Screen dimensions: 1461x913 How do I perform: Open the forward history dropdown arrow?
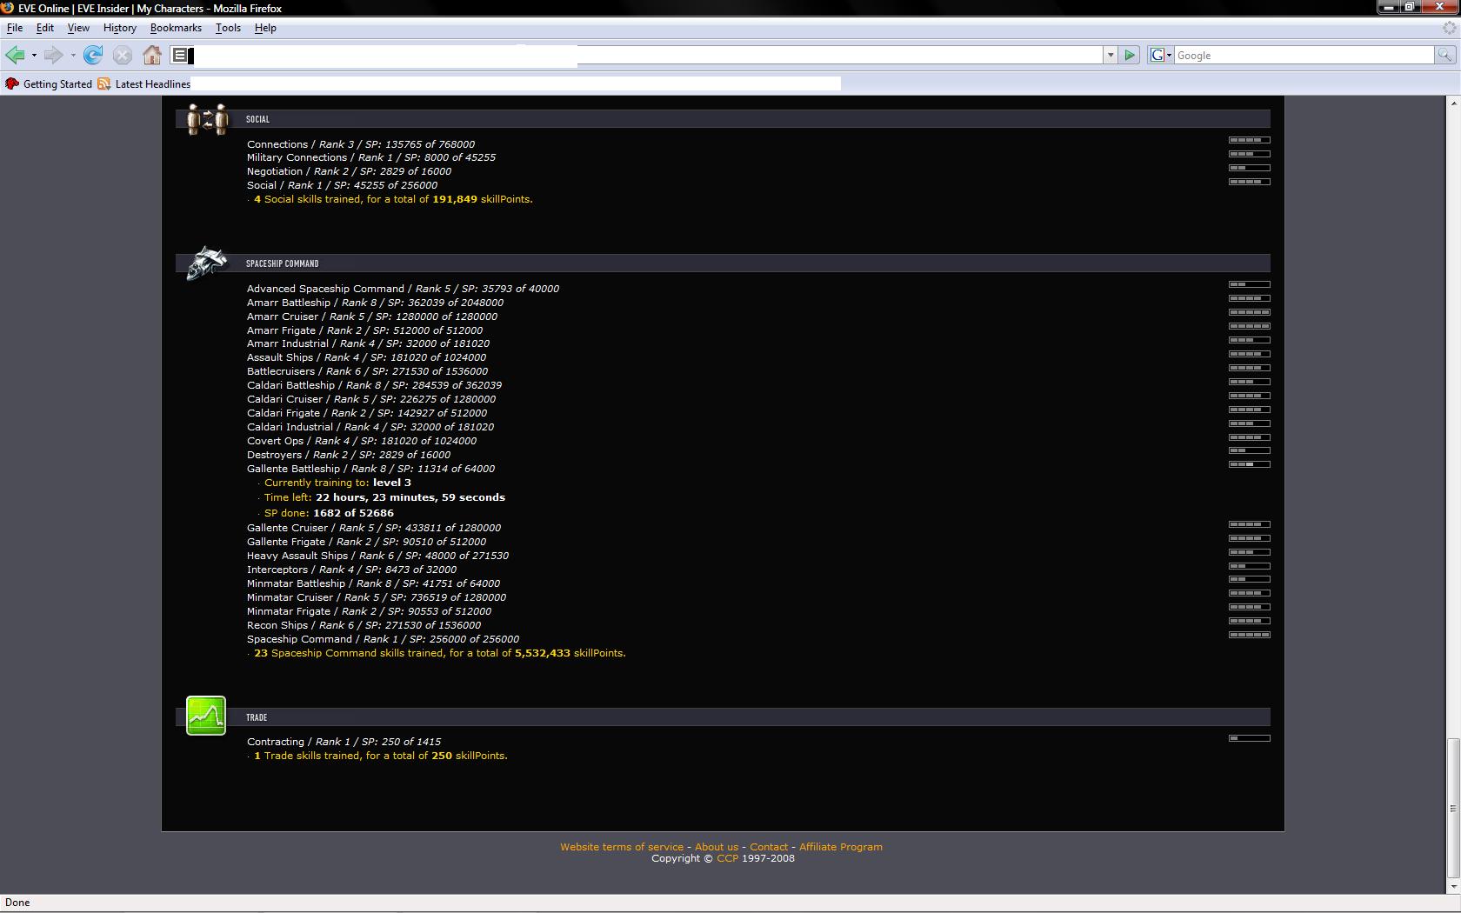pyautogui.click(x=73, y=56)
